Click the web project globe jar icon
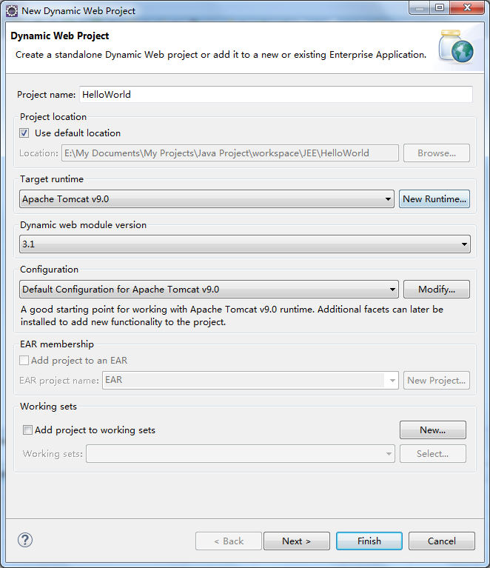This screenshot has height=568, width=490. (x=455, y=47)
